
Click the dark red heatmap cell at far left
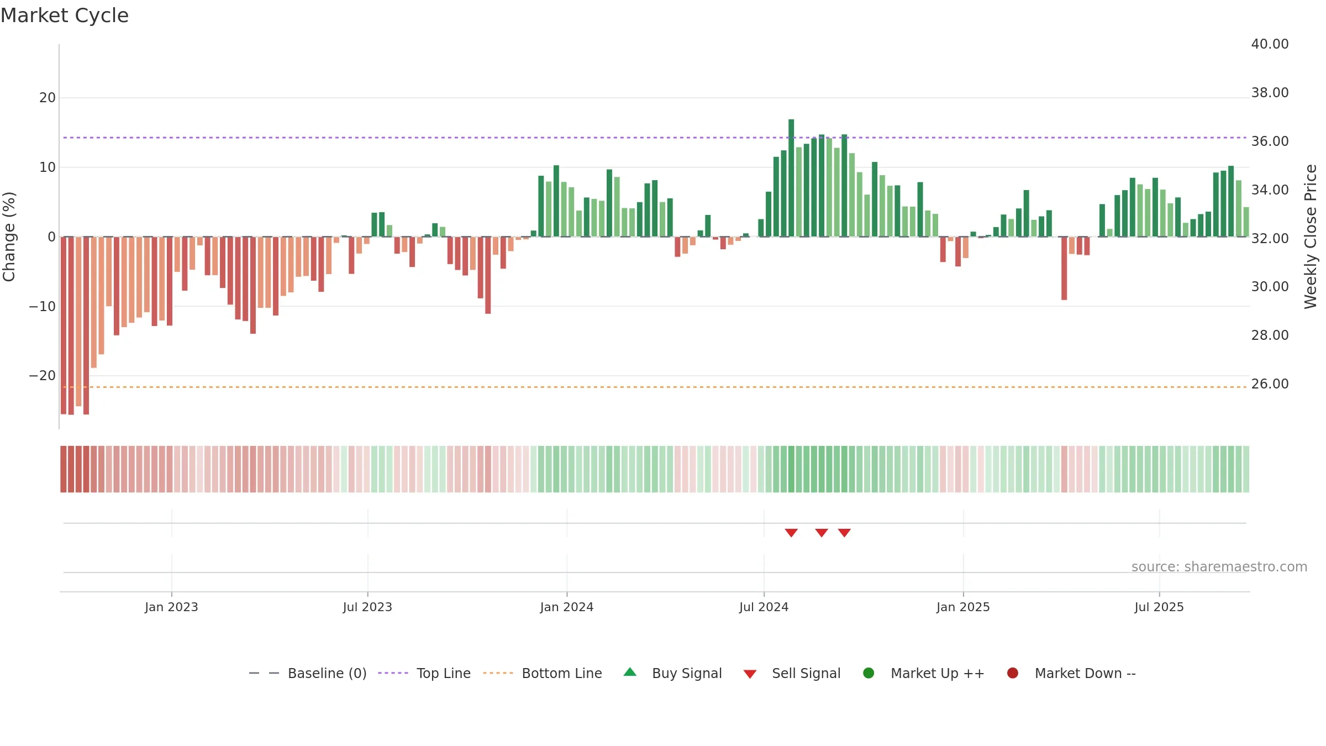[64, 469]
